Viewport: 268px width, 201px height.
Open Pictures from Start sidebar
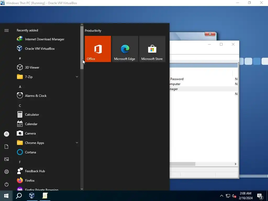tap(7, 159)
